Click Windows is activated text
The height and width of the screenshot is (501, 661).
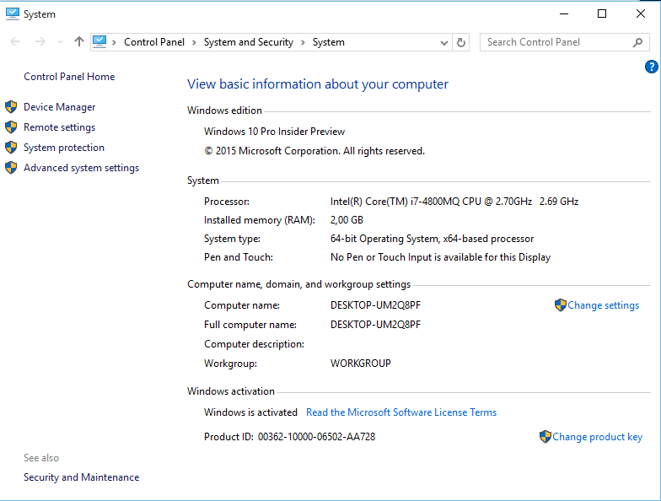tap(251, 412)
